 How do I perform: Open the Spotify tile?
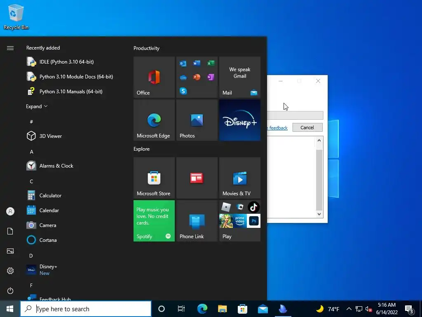point(154,221)
